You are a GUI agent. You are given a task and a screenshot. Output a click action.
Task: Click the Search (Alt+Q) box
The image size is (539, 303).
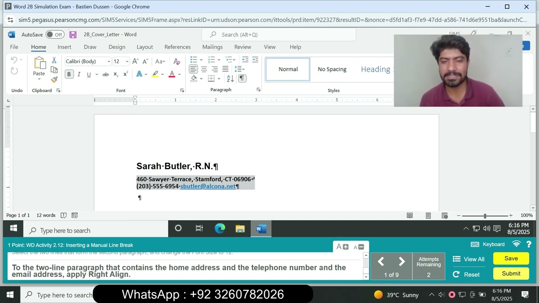click(279, 35)
